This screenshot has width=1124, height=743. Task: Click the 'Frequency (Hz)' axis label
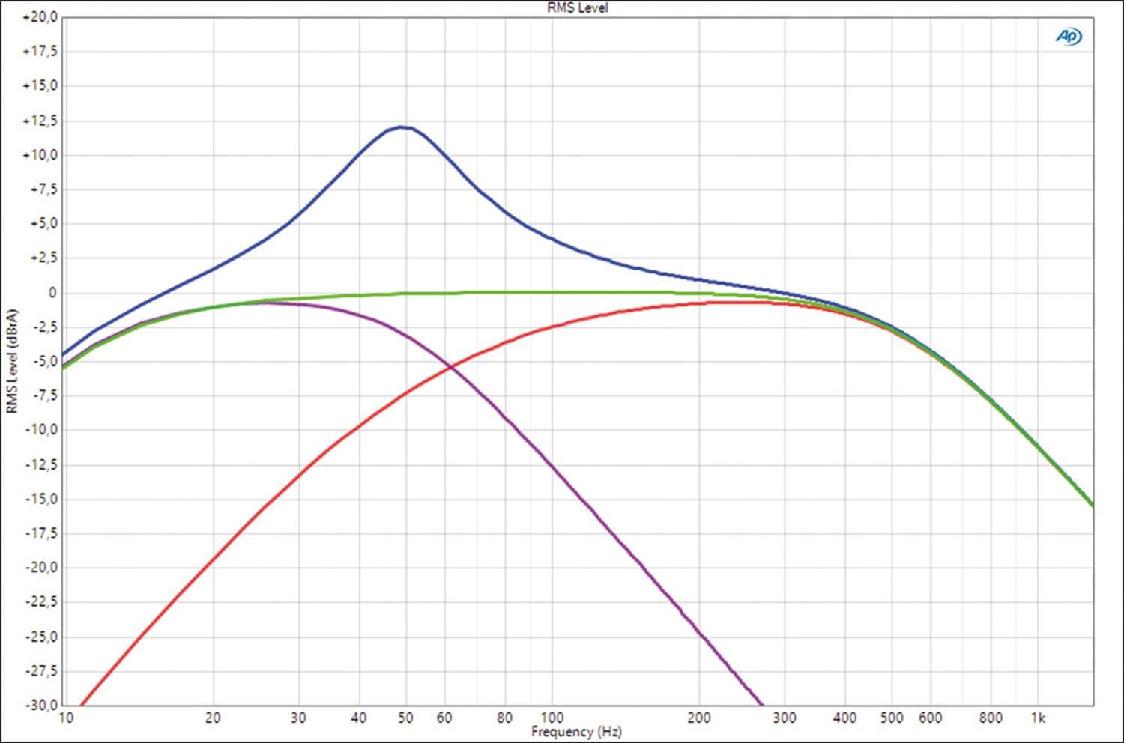tap(576, 731)
